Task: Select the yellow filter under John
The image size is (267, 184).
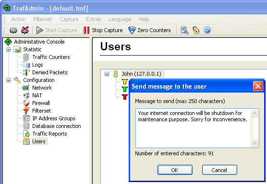Action: tap(125, 81)
